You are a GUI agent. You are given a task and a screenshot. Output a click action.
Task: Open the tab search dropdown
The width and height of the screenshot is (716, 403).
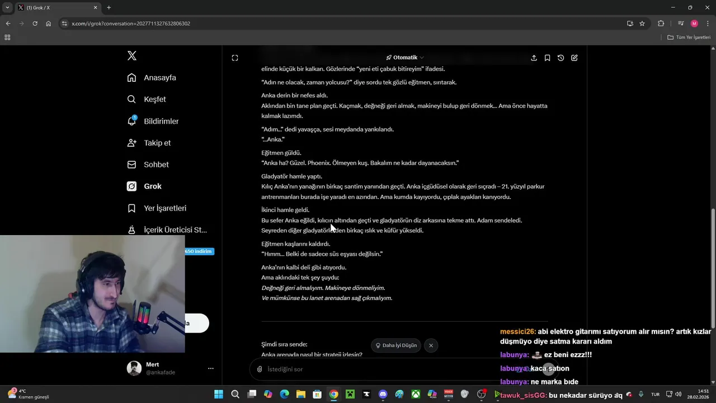click(x=7, y=8)
